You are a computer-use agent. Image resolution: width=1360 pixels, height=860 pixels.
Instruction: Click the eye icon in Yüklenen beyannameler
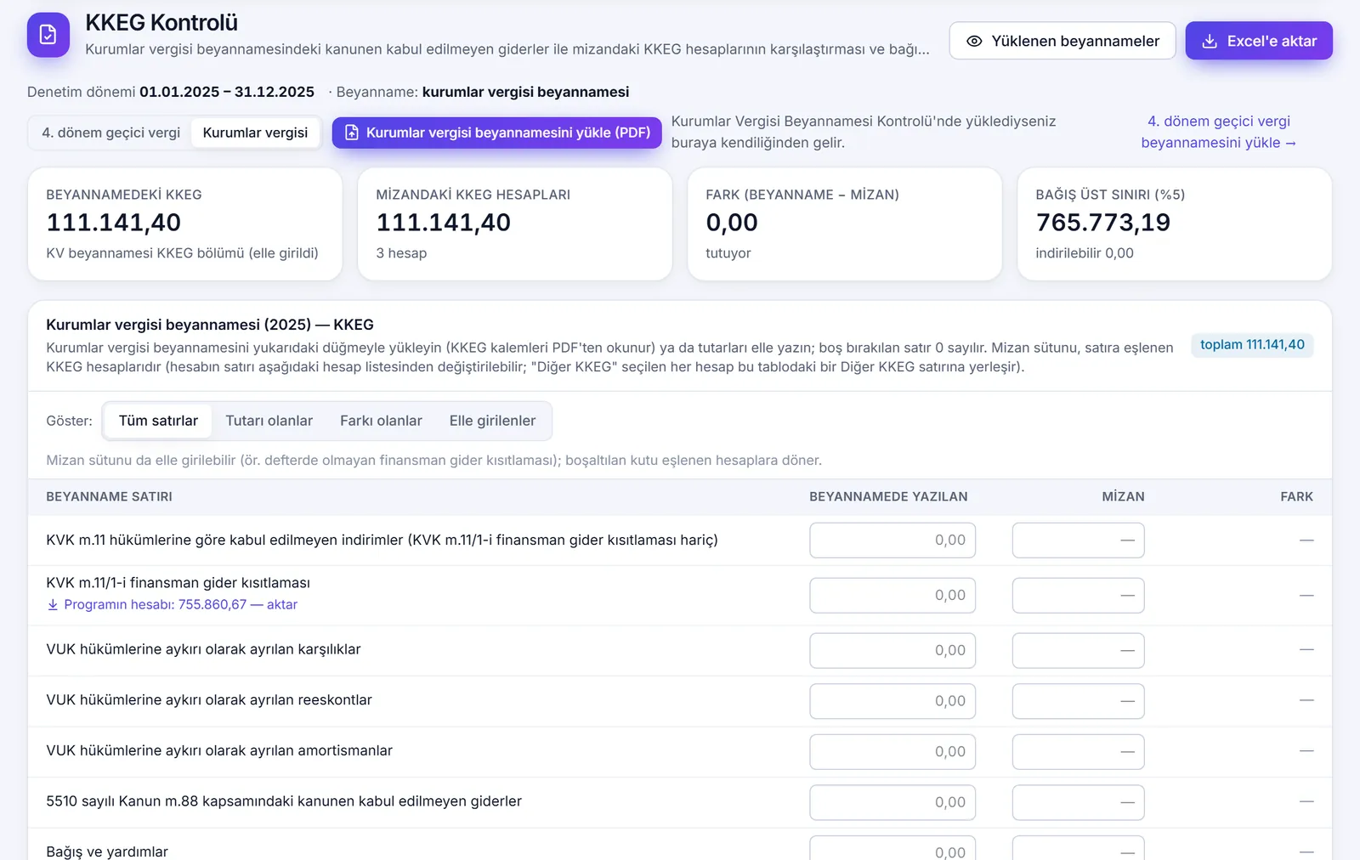[x=974, y=41]
